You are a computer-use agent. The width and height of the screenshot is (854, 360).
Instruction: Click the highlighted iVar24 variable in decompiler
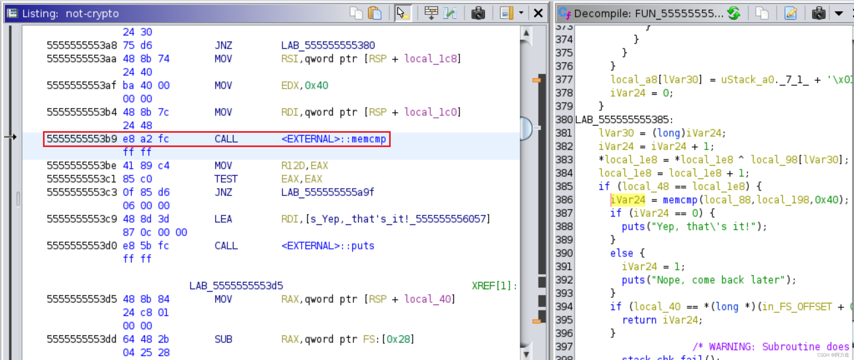[628, 200]
